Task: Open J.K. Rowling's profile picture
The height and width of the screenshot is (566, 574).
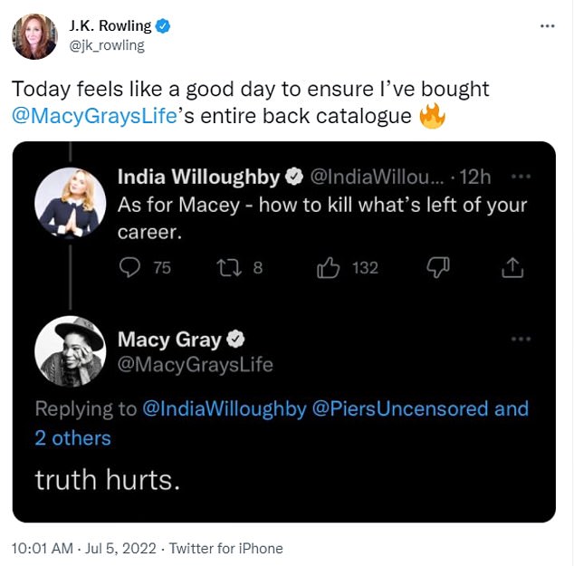Action: click(x=35, y=36)
